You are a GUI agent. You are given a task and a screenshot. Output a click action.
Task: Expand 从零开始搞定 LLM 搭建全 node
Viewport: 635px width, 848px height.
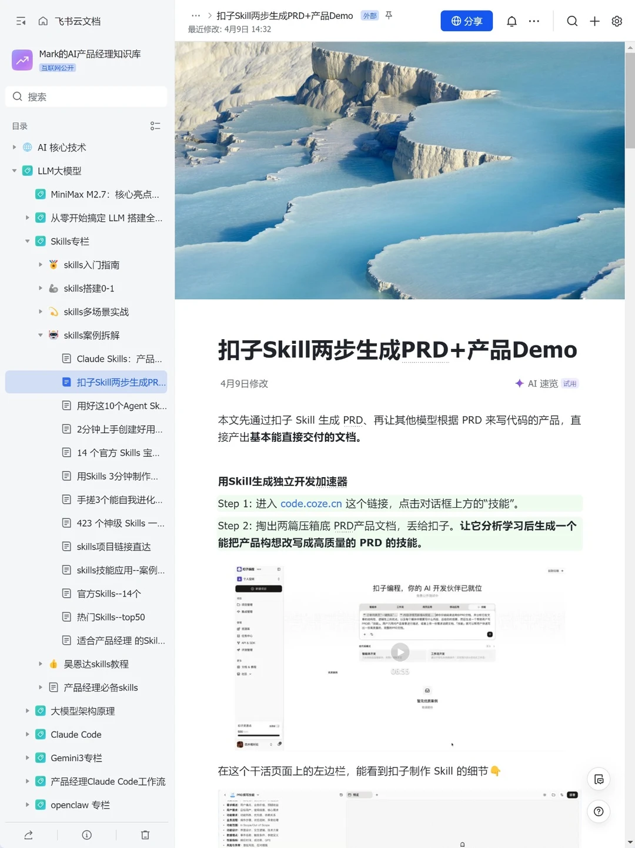tap(27, 218)
